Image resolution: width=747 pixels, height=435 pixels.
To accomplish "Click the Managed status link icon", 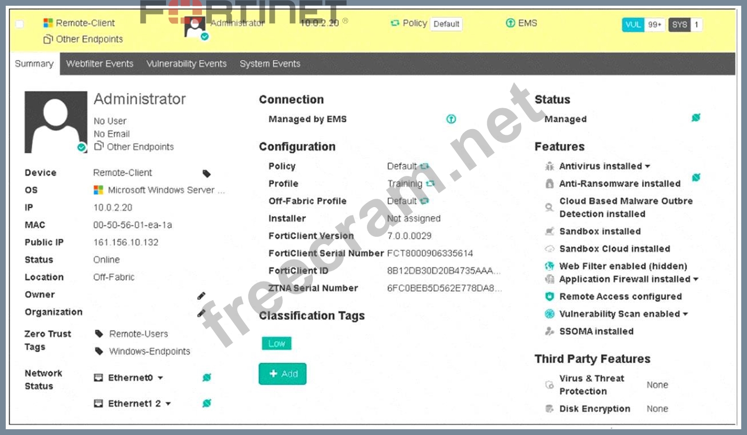I will tap(695, 118).
